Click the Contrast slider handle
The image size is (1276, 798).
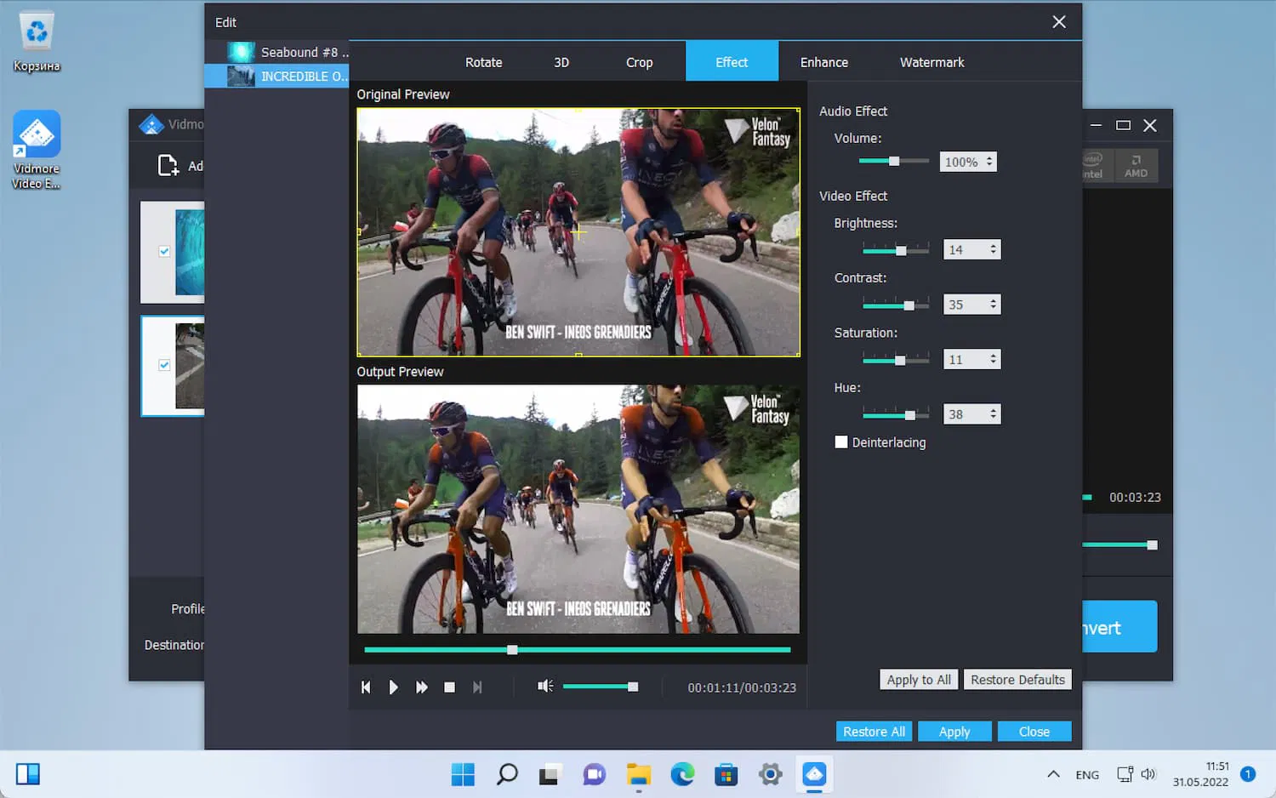(909, 305)
